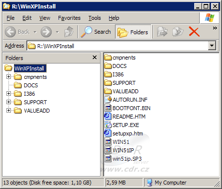
Task: Close the Folders pane
Action: point(95,58)
